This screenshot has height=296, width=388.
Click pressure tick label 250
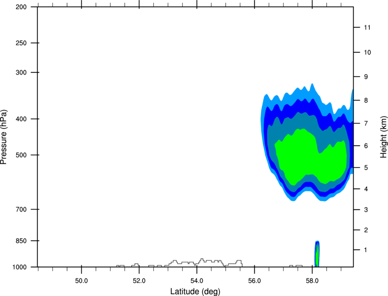(x=21, y=43)
